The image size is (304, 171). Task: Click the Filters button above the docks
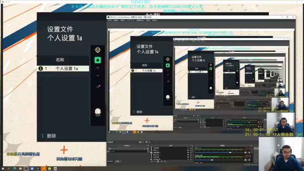point(148,142)
